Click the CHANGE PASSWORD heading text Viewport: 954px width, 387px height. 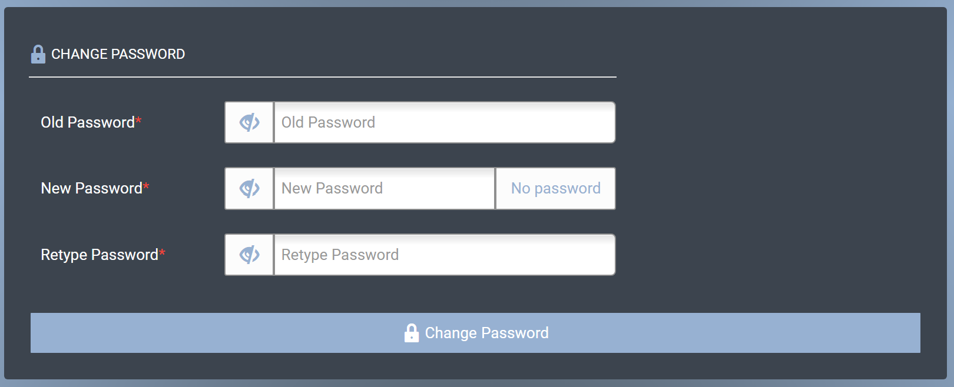(x=118, y=54)
